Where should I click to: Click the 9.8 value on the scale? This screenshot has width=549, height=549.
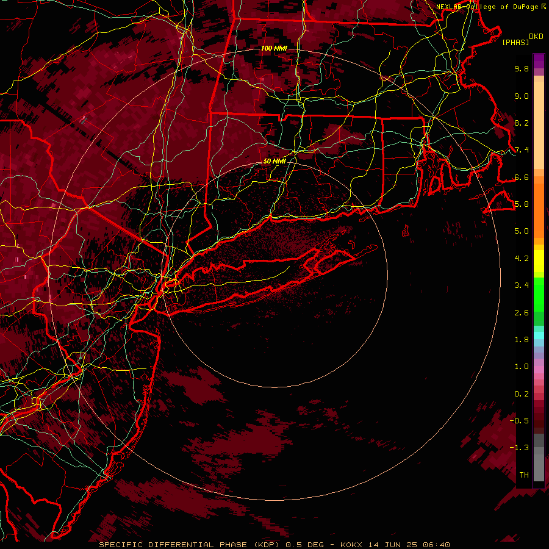point(522,68)
